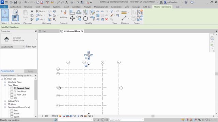
Task: Collapse the Floor Plans node
Action: point(5,85)
